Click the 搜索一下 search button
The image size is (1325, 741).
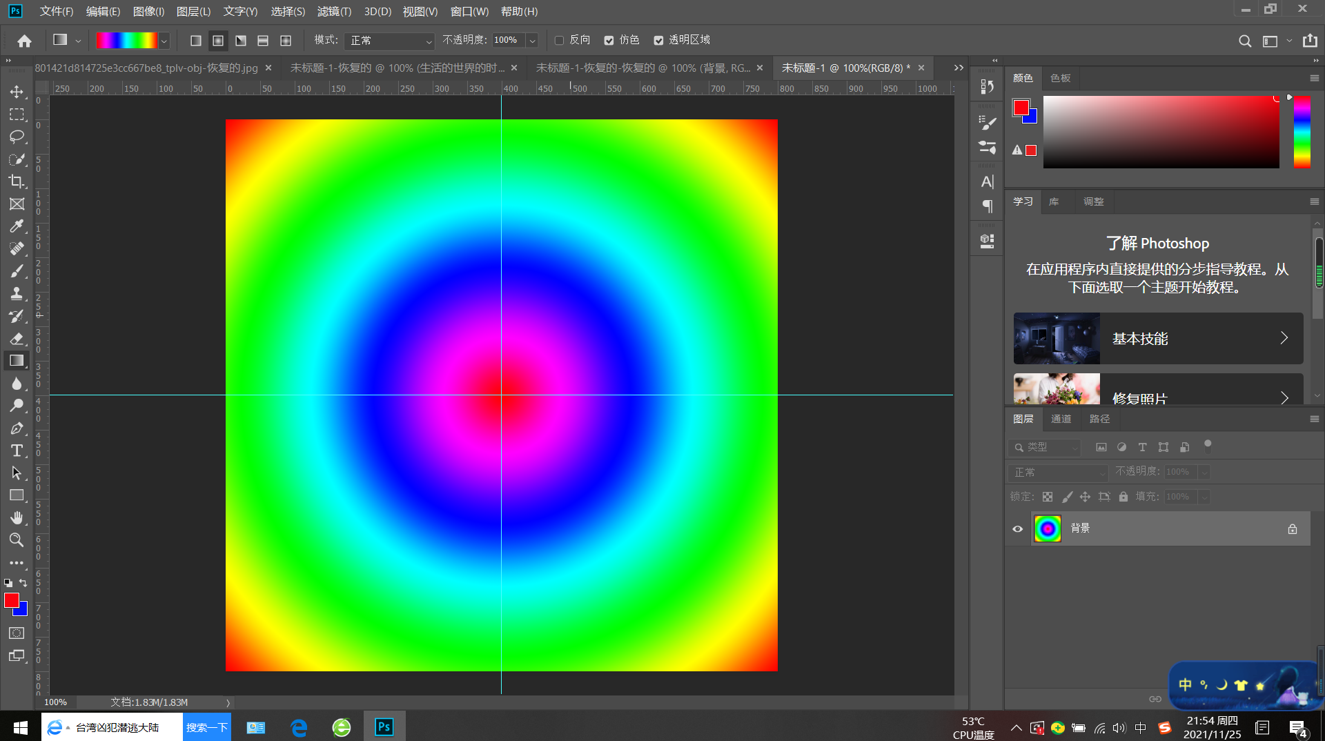[x=206, y=727]
